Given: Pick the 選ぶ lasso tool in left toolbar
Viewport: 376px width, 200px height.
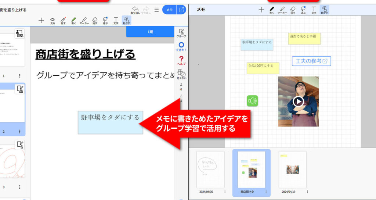Looking at the screenshot, I should pyautogui.click(x=105, y=20).
